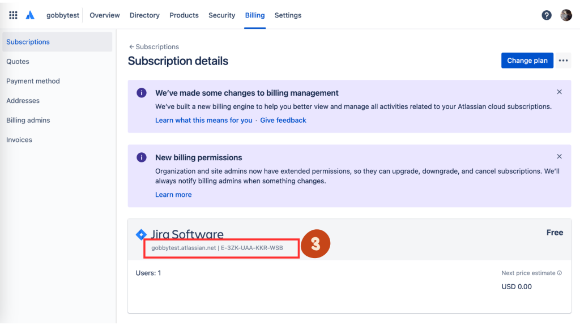Open Invoices from the sidebar
This screenshot has width=580, height=326.
coord(19,140)
